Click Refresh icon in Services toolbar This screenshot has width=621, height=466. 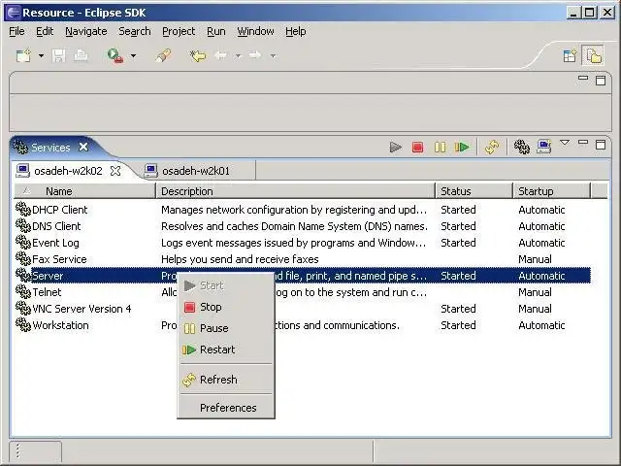pyautogui.click(x=492, y=148)
